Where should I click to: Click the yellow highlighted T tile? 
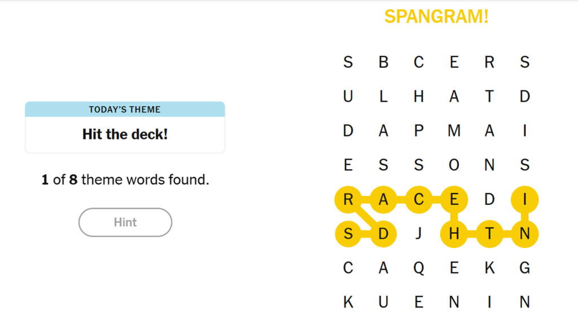coord(489,234)
